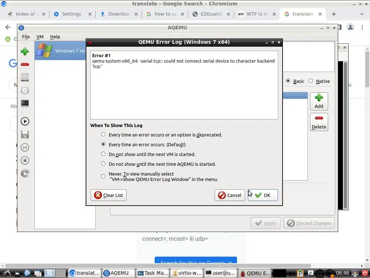370x278 pixels.
Task: Open the start menu icon in the taskbar
Action: click(x=7, y=273)
